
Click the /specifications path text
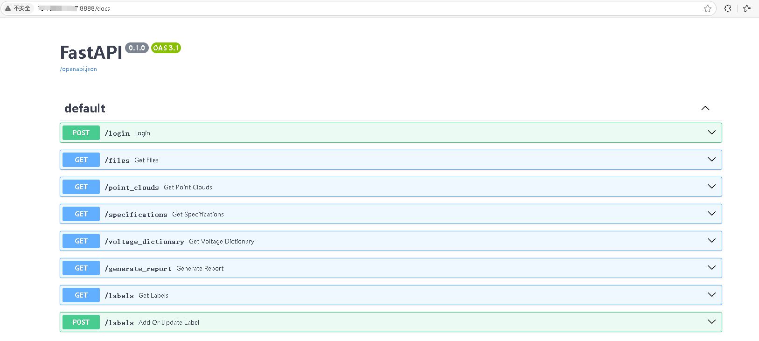click(x=136, y=215)
